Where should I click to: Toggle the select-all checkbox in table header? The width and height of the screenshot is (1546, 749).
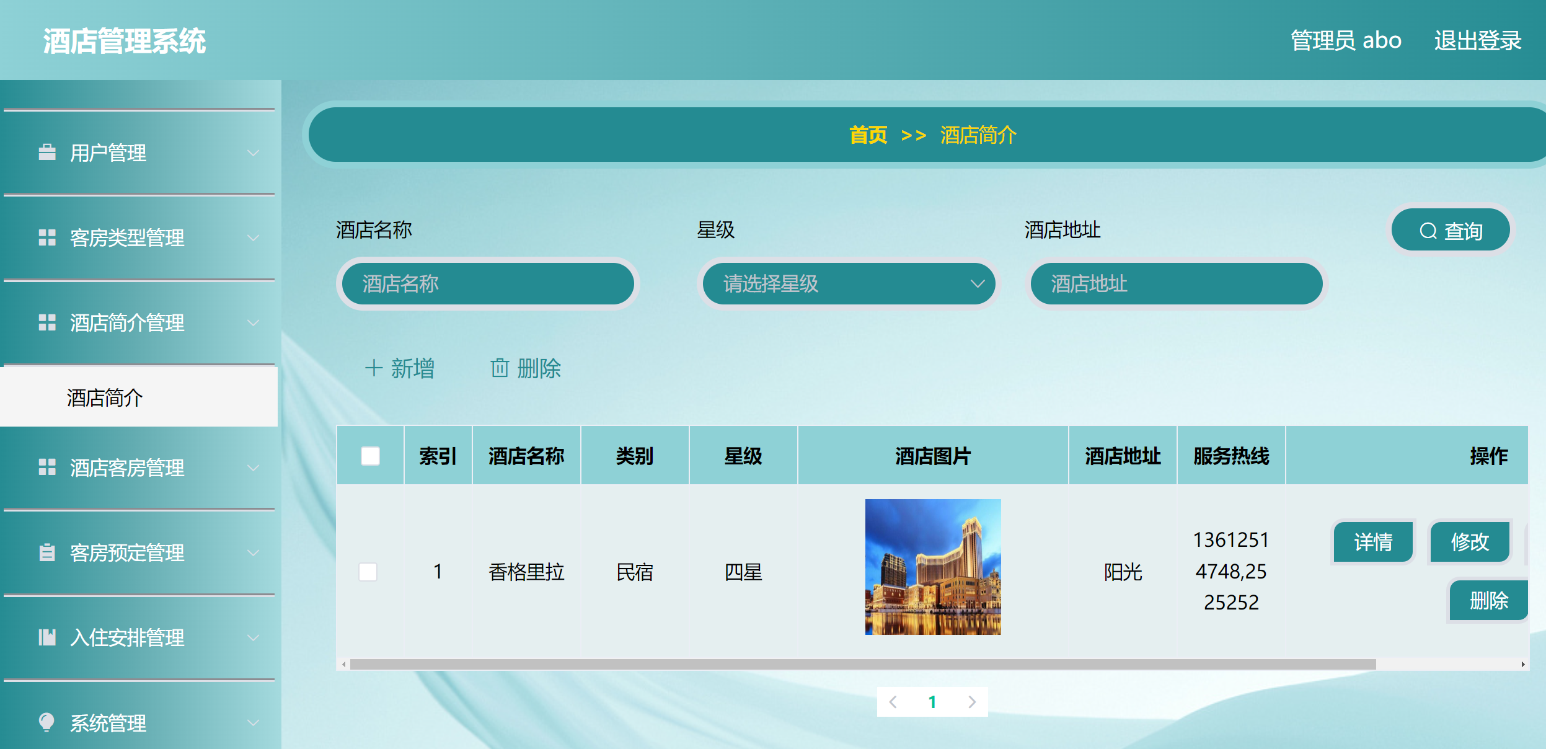coord(369,456)
